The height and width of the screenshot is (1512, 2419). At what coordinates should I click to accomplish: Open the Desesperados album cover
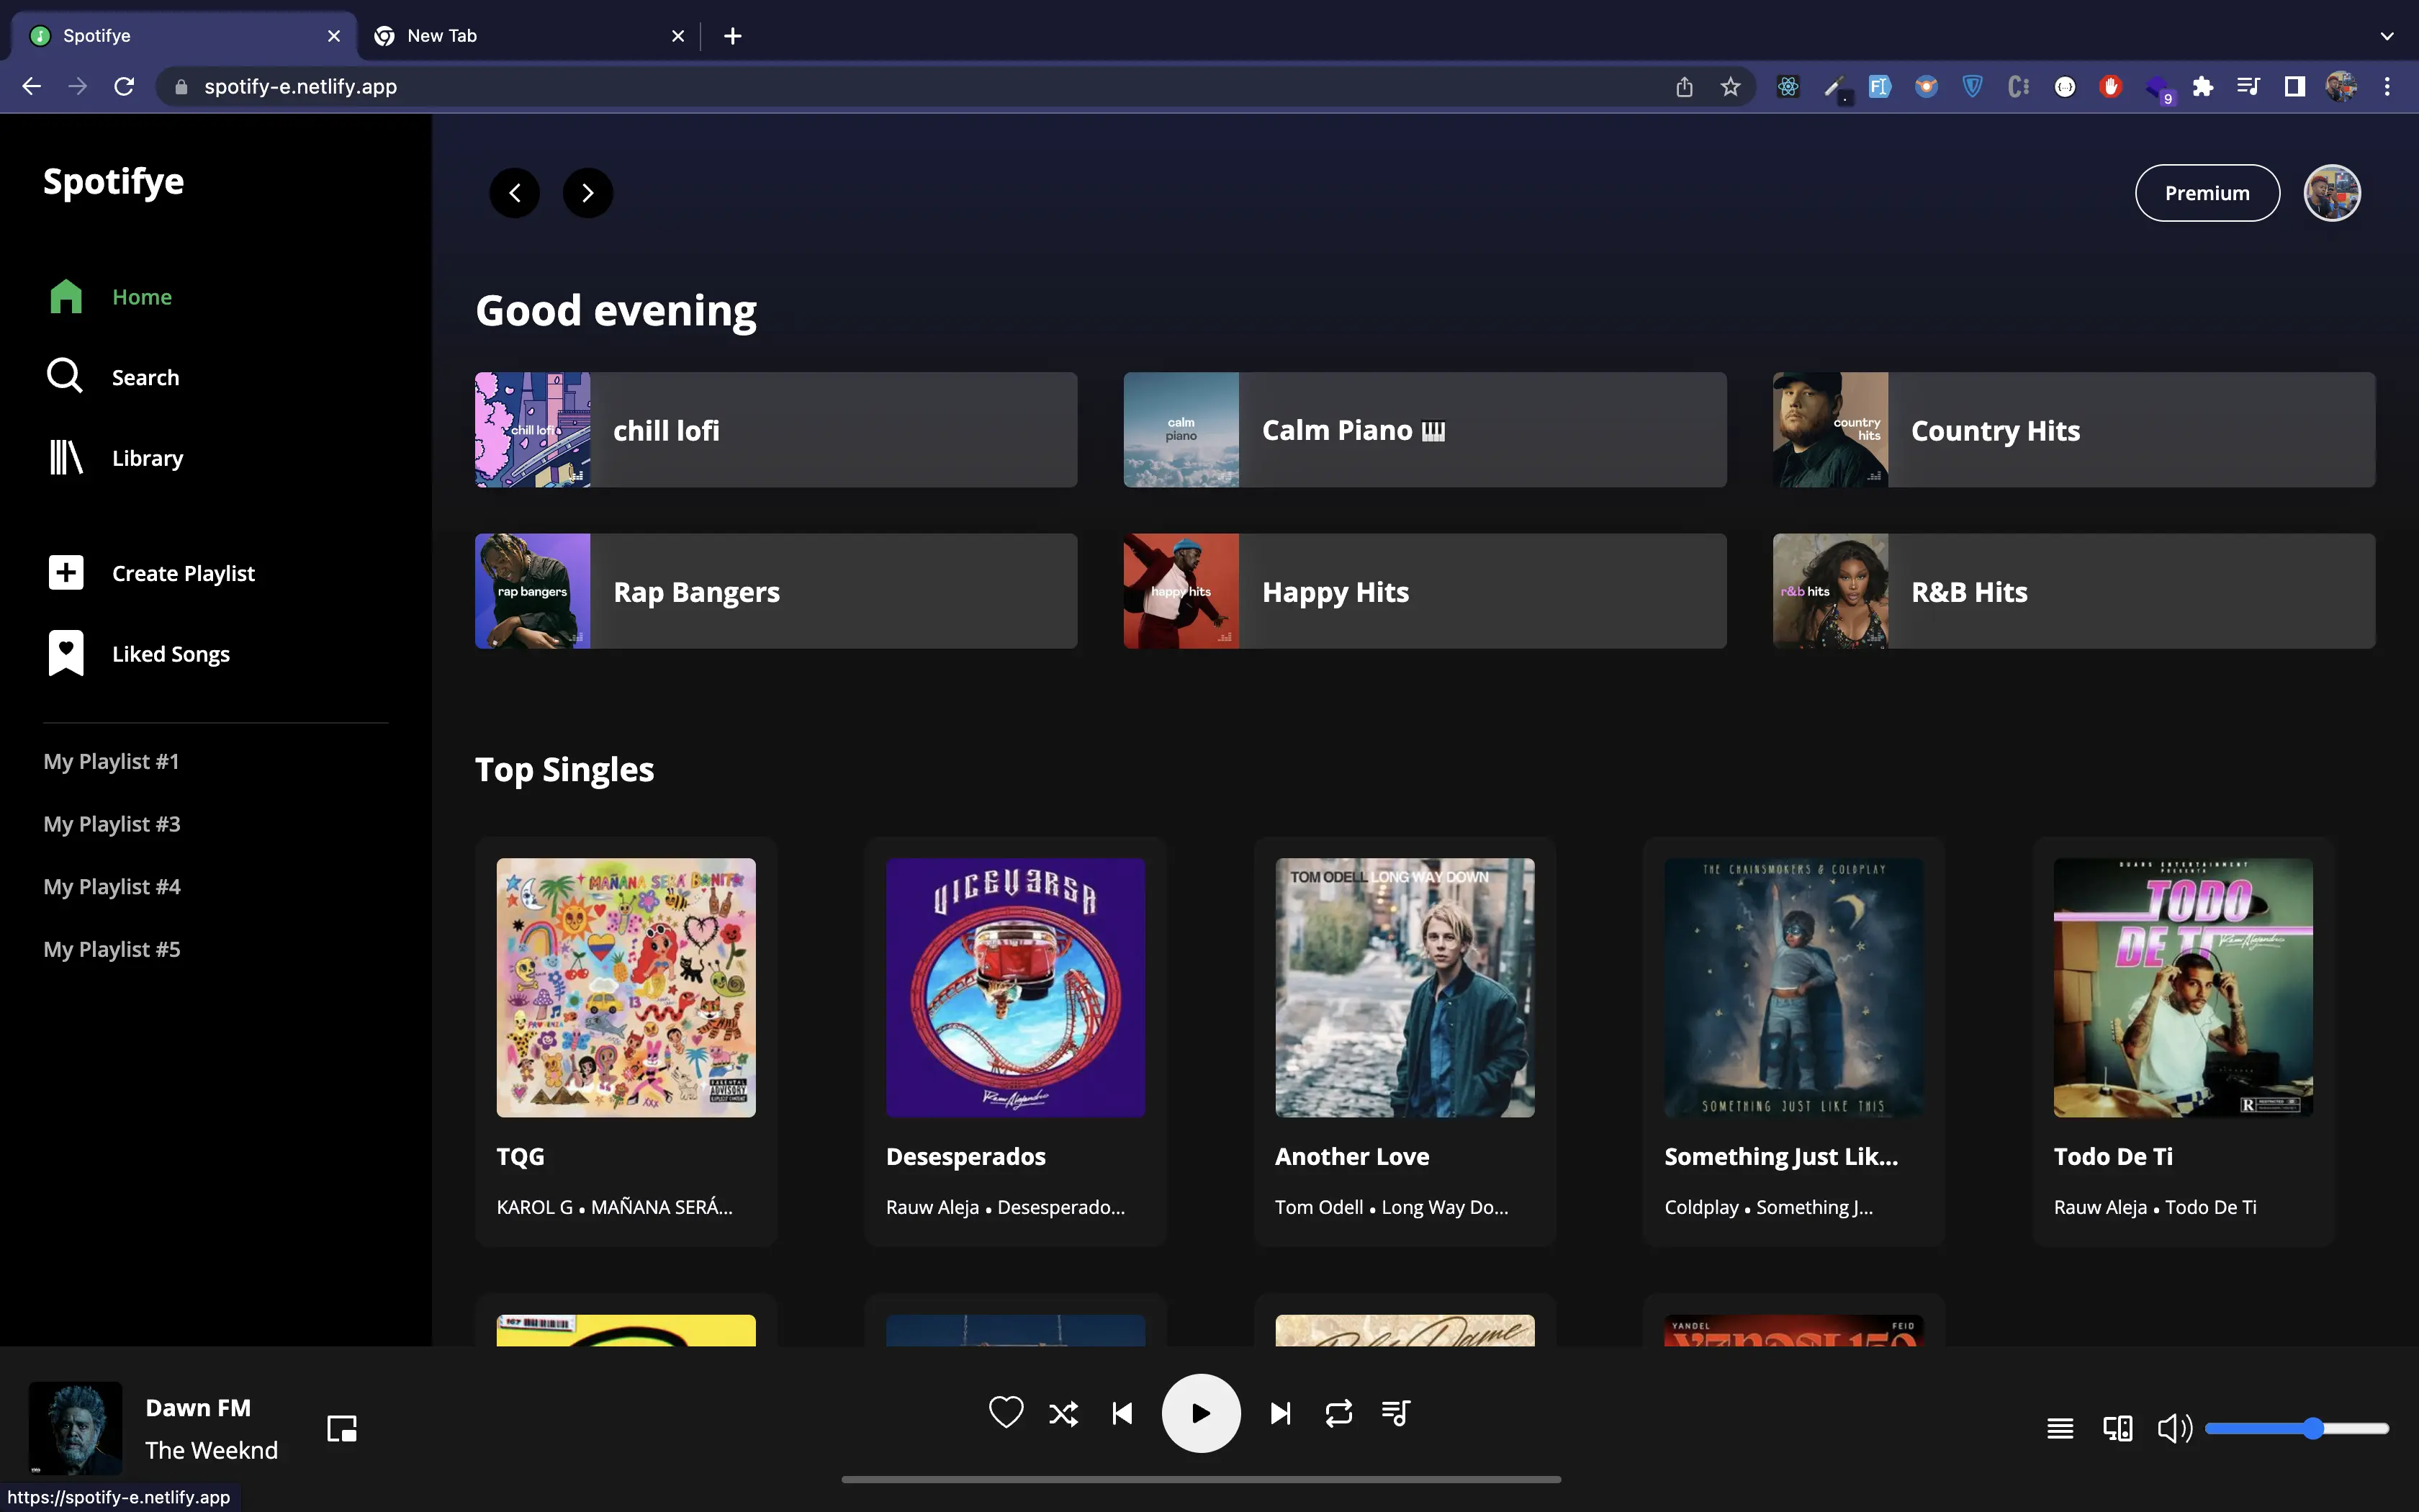pyautogui.click(x=1016, y=987)
